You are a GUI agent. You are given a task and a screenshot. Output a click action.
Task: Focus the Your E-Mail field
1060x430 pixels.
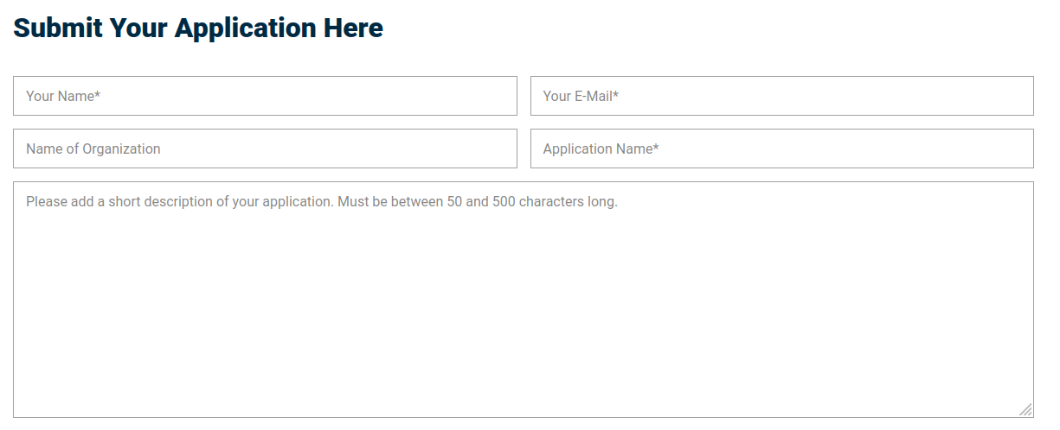coord(781,96)
